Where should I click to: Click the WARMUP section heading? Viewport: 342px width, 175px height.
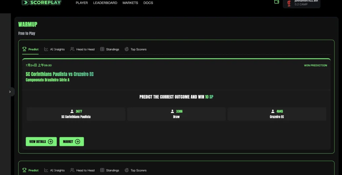[x=28, y=24]
